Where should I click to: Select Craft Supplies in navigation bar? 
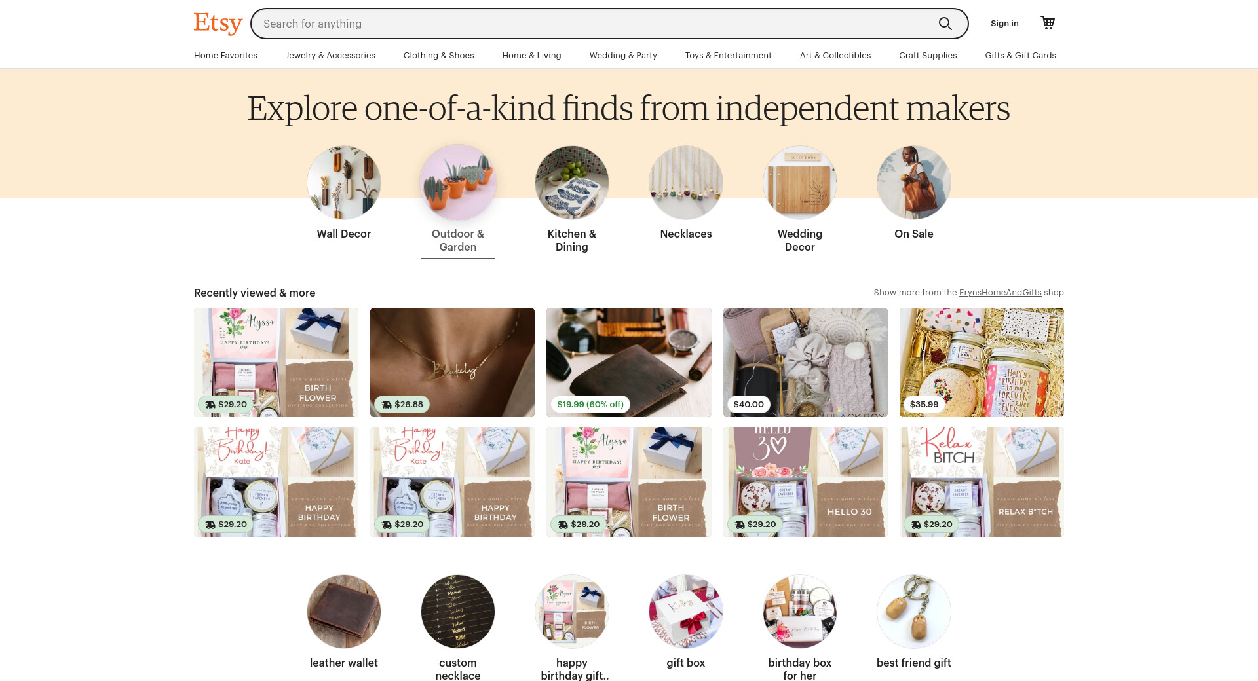click(x=928, y=55)
